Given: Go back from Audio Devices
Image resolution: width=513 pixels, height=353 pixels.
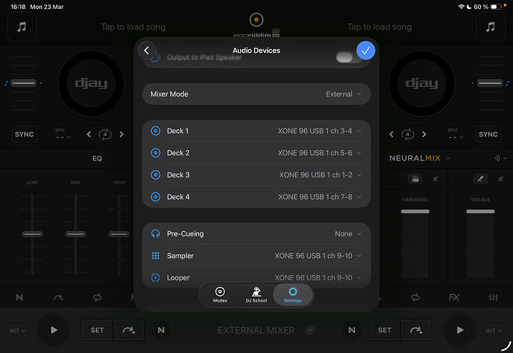Looking at the screenshot, I should [x=146, y=51].
